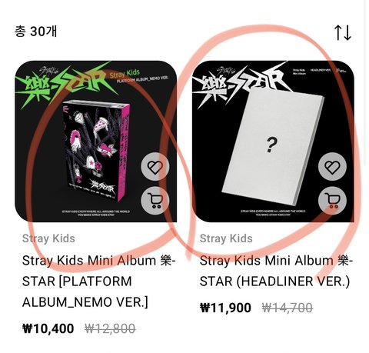Toggle wishlist heart on HEADLINER VER. album
The height and width of the screenshot is (353, 369).
click(332, 167)
